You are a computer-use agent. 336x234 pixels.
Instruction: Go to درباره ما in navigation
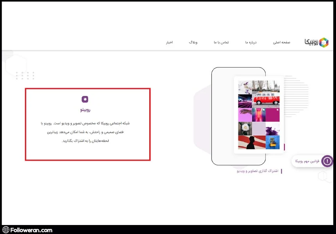click(251, 42)
